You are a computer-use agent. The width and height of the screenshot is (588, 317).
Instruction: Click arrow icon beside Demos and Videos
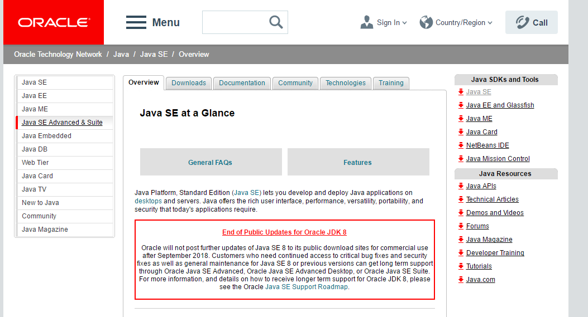click(x=461, y=213)
